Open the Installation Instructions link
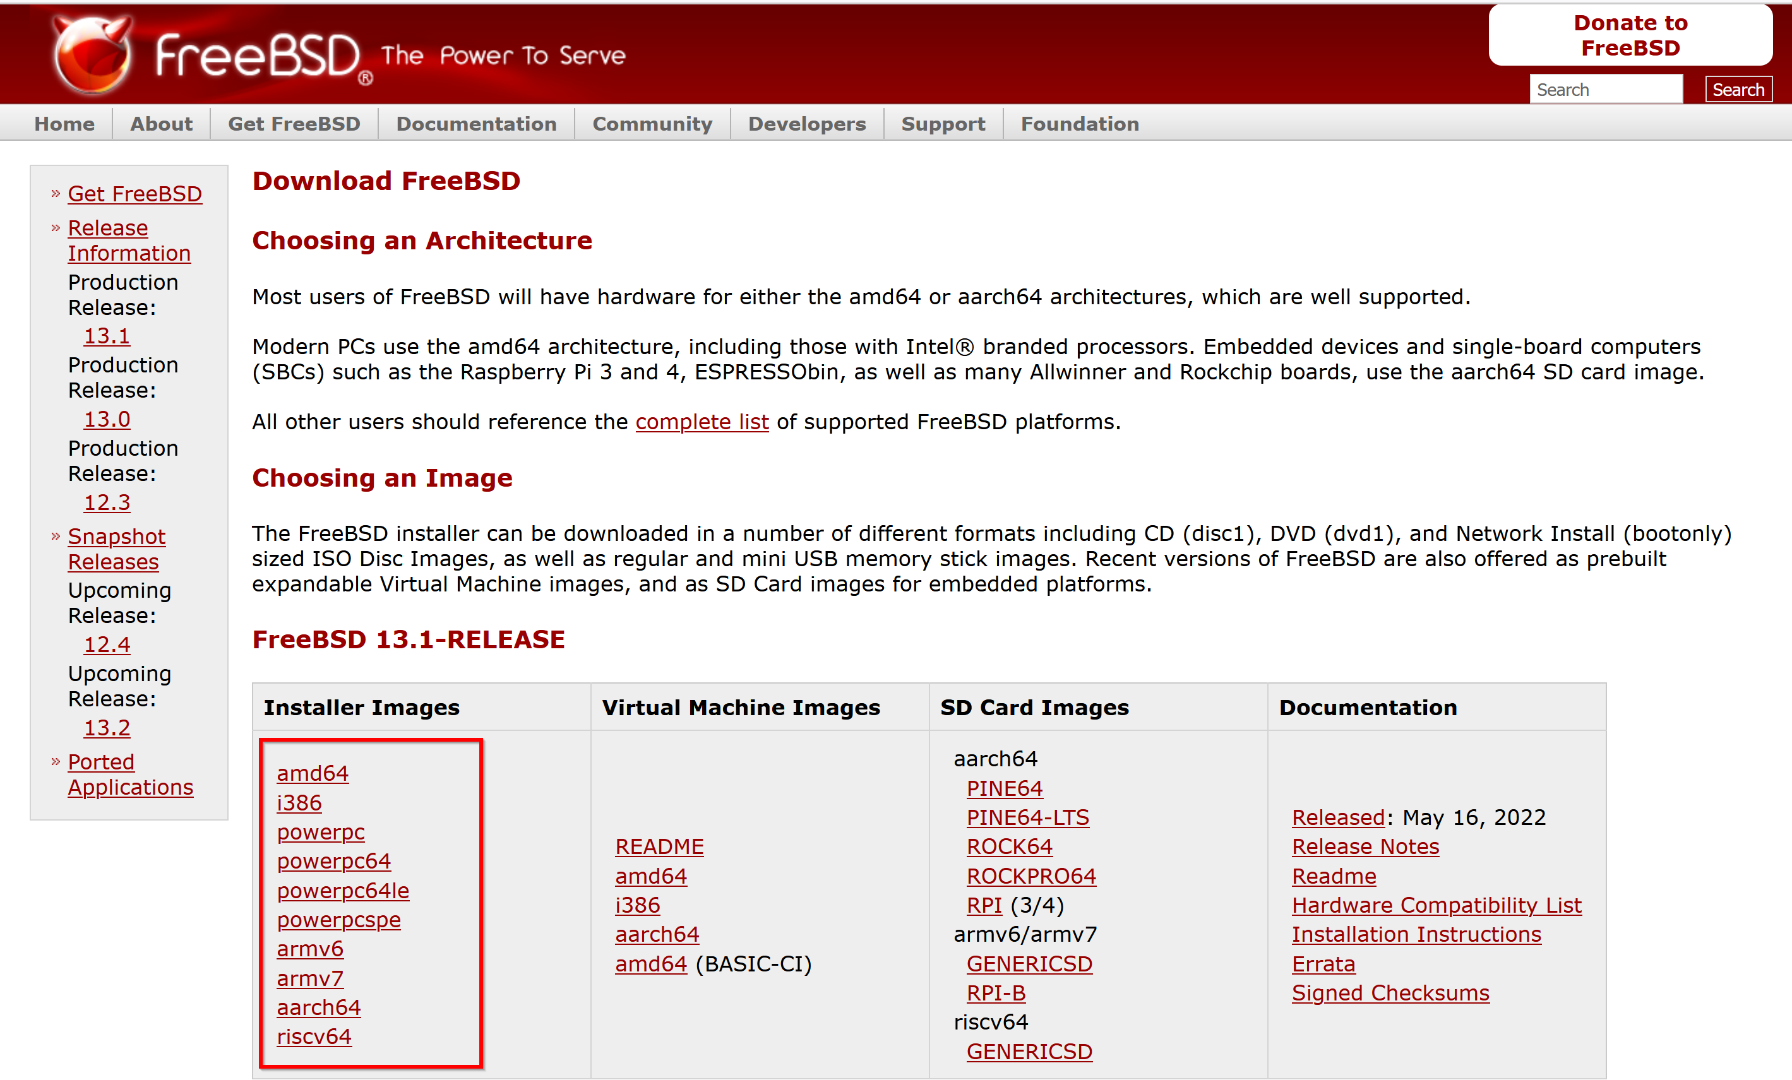The height and width of the screenshot is (1080, 1792). [x=1416, y=934]
